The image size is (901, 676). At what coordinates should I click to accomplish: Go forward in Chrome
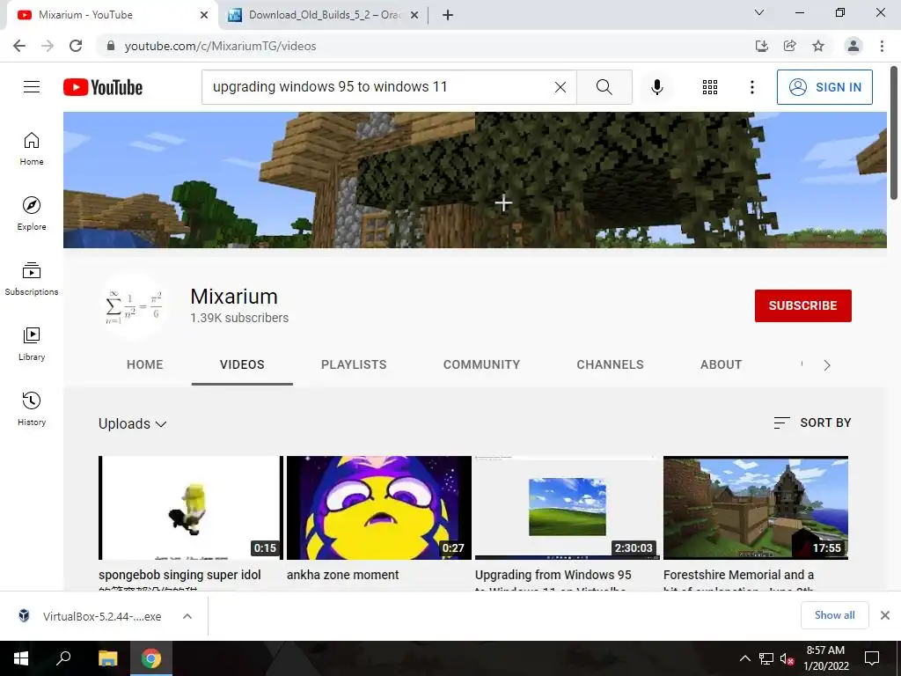(x=48, y=46)
